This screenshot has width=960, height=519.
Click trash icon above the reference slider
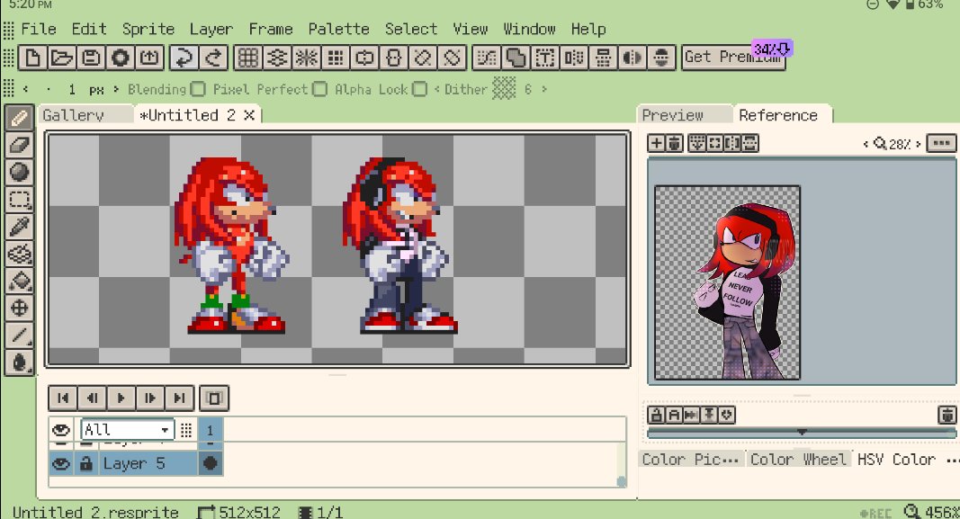pos(947,415)
